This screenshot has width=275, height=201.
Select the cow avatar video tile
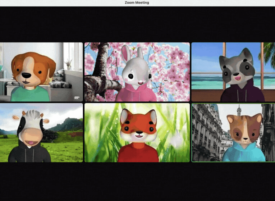41,133
